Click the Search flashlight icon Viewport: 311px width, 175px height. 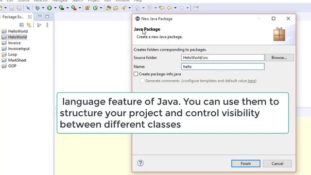[x=124, y=8]
